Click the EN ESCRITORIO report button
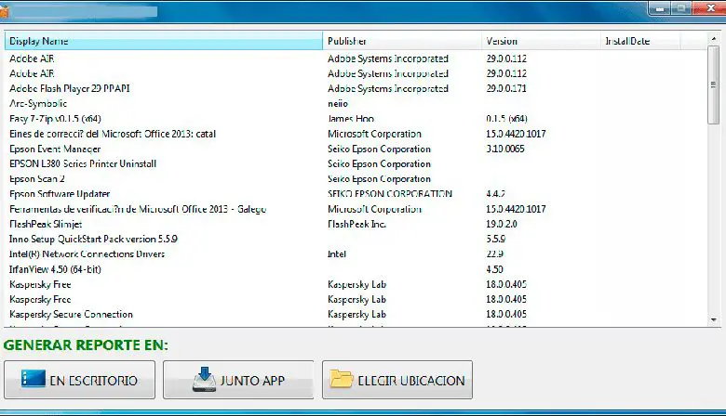Viewport: 726px width, 416px height. coord(80,380)
